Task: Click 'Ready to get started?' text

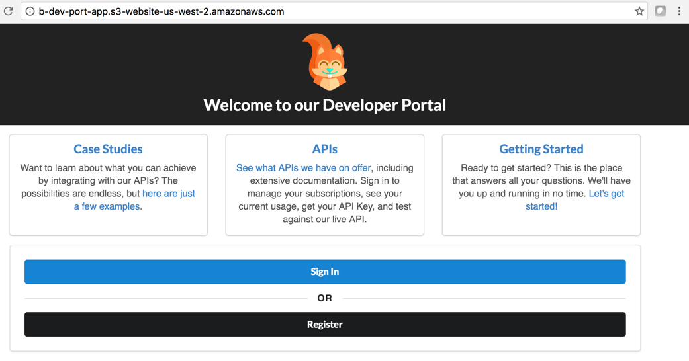Action: (506, 168)
